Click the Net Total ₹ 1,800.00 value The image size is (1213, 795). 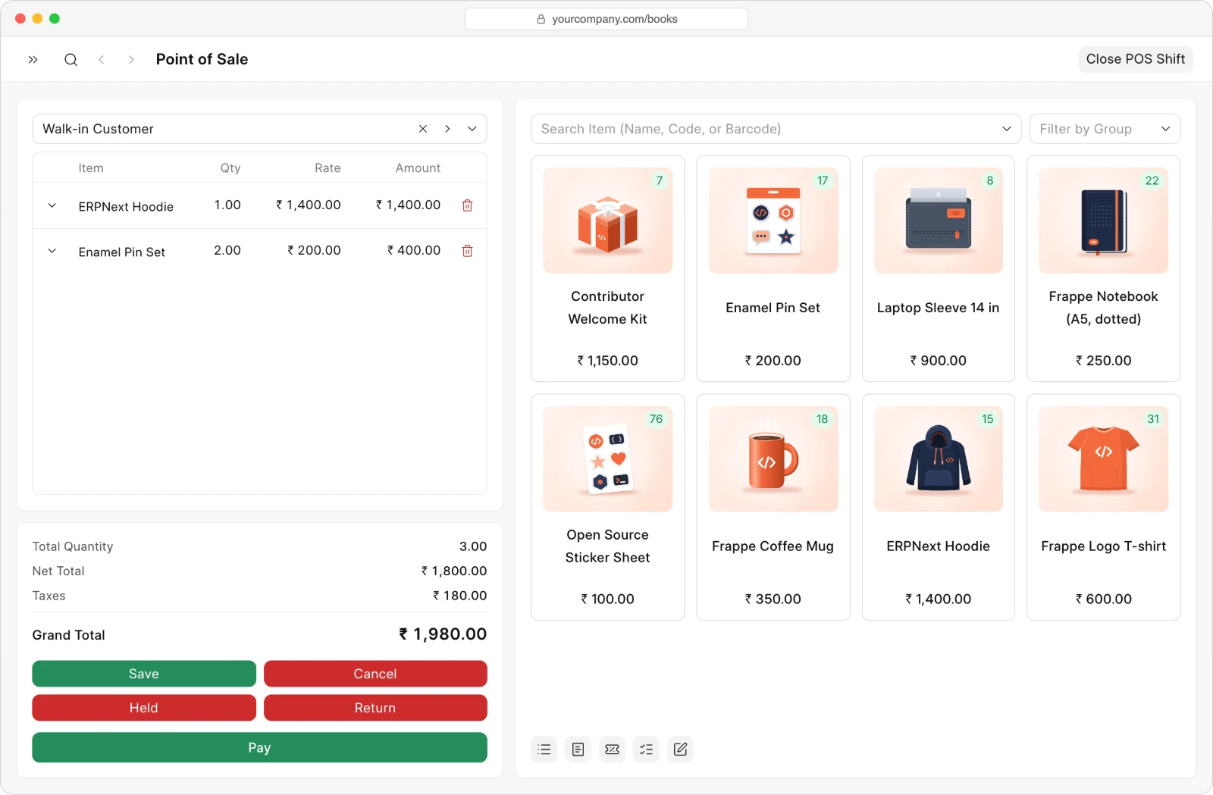pos(454,571)
